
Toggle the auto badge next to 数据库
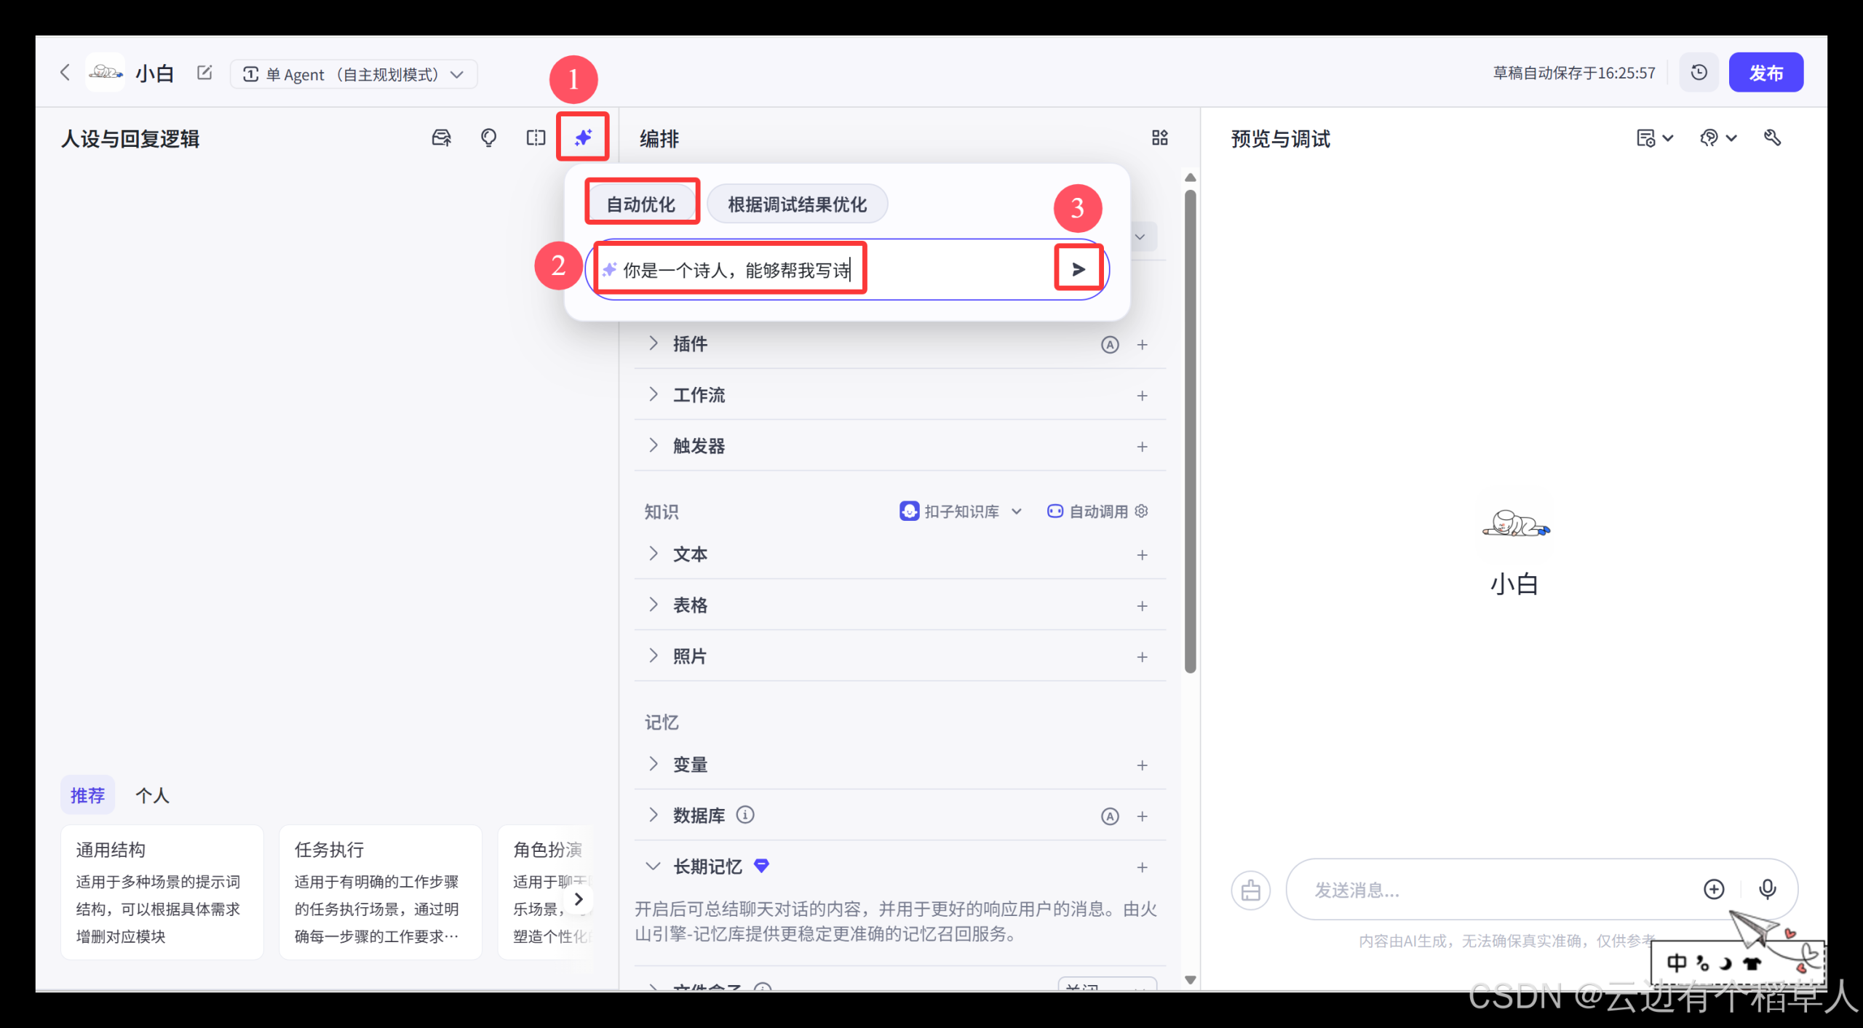[1110, 816]
